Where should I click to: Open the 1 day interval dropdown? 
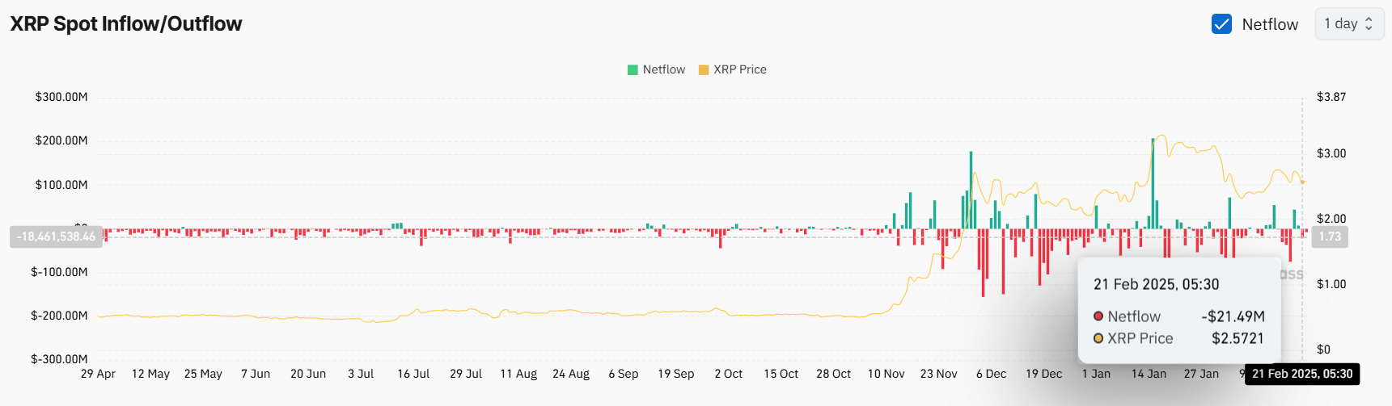[1348, 24]
